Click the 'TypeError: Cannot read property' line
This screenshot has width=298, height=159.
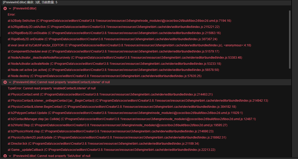[52, 88]
